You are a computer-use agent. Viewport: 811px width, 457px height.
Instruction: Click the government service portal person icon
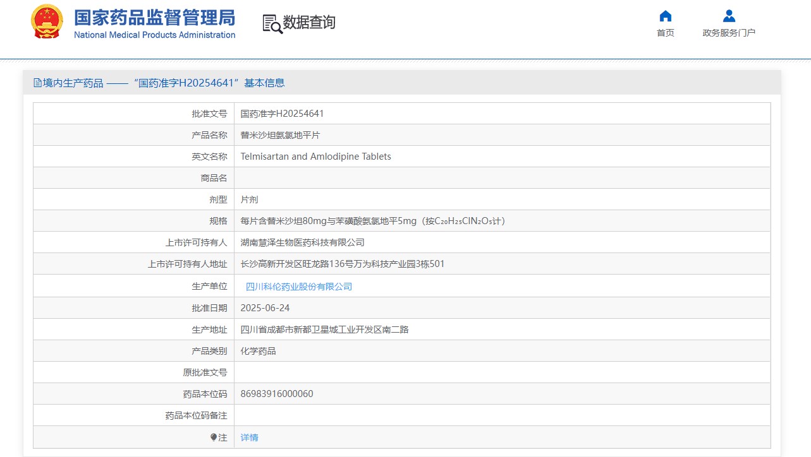729,16
